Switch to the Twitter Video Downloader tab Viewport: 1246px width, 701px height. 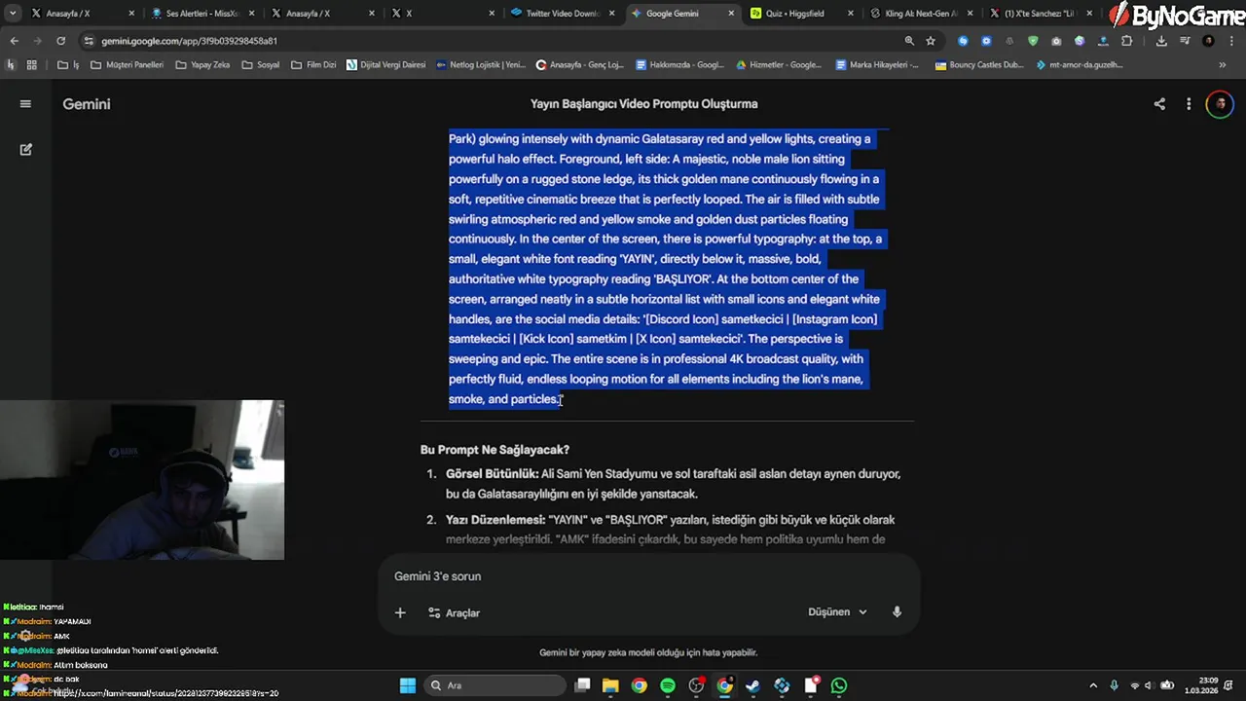point(563,14)
